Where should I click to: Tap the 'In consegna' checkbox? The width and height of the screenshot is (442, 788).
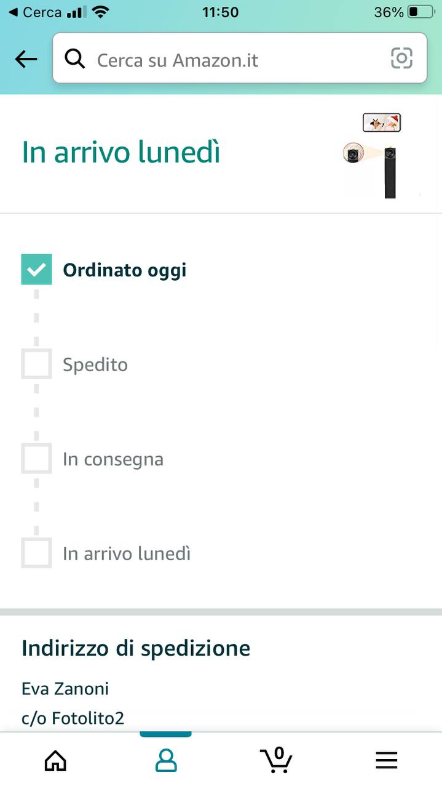pos(36,459)
